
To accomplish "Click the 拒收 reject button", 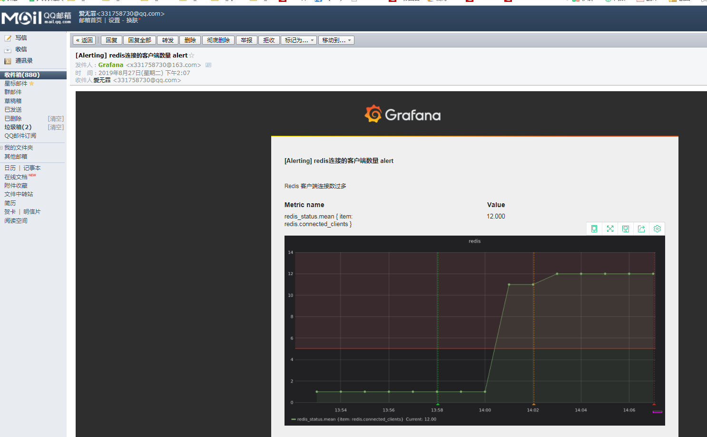I will point(269,40).
